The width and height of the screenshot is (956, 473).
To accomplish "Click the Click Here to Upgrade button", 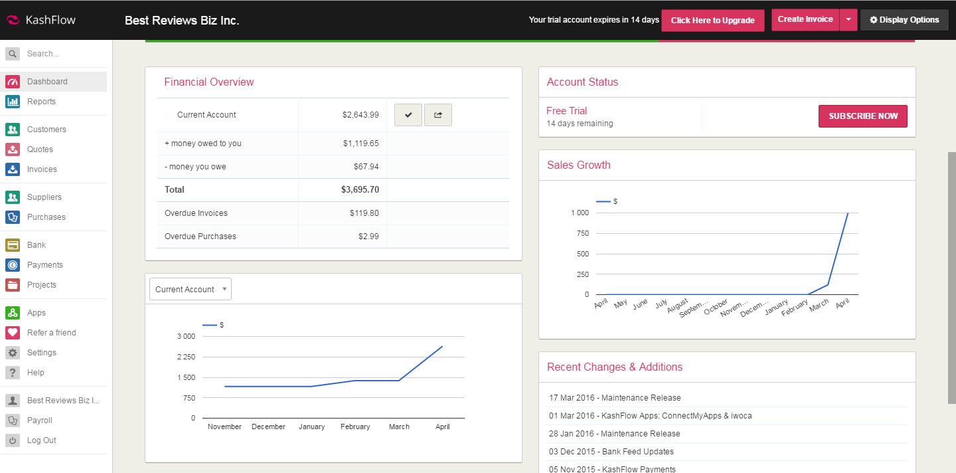I will [712, 20].
